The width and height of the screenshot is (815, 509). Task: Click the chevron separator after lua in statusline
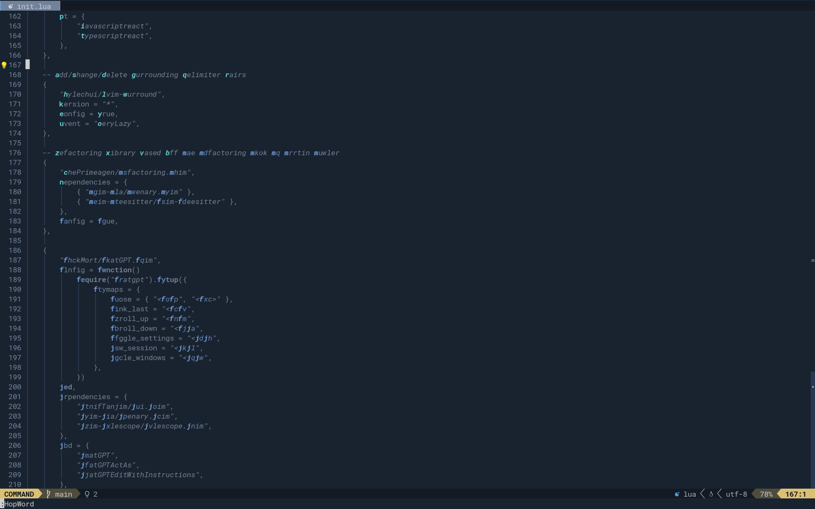[703, 494]
